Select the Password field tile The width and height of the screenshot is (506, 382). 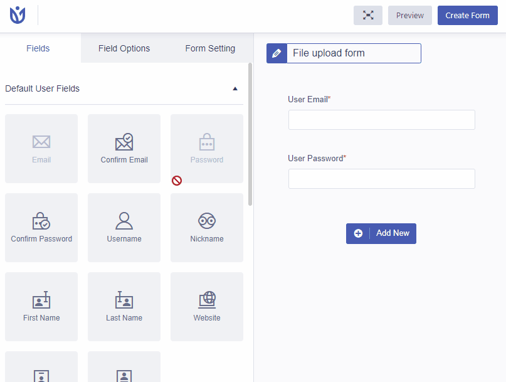tap(207, 149)
